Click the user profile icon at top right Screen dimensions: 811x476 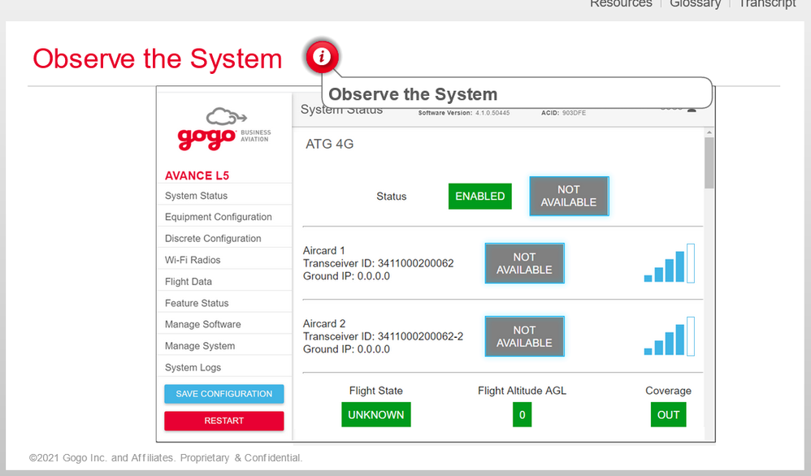(x=692, y=109)
